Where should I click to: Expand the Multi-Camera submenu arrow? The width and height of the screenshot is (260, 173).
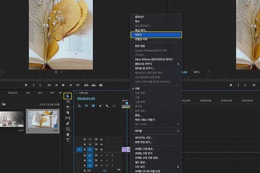178,124
